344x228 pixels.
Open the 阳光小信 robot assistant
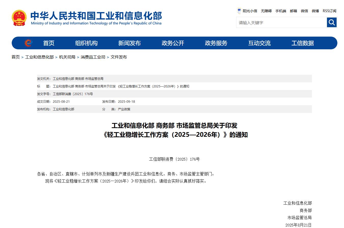[247, 11]
